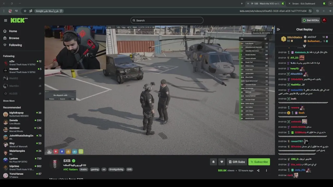Open recommended channel Sixy

click(22, 145)
